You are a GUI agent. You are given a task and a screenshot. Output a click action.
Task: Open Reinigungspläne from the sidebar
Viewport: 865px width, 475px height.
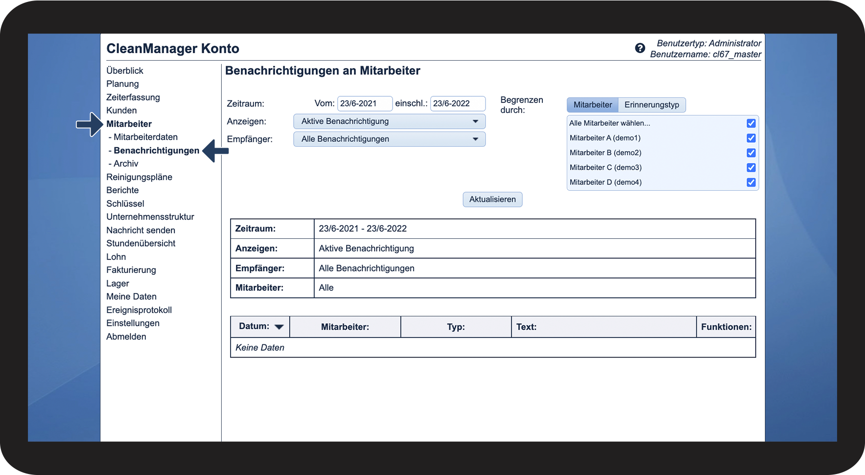[139, 177]
